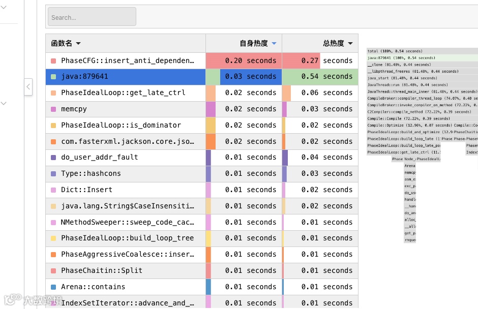This screenshot has width=478, height=309.
Task: Click flame graph Compile::Optimize frame
Action: tap(409, 125)
